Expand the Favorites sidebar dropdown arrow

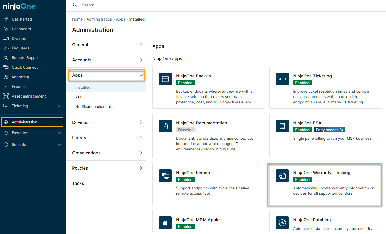(x=60, y=133)
